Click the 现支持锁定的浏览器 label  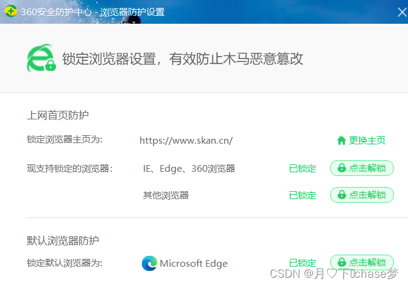coord(69,169)
